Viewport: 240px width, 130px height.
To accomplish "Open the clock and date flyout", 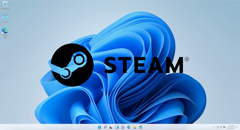I will coord(231,127).
